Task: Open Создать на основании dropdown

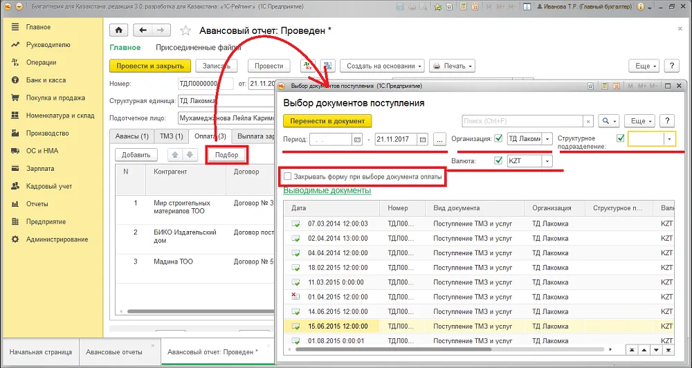Action: [x=382, y=66]
